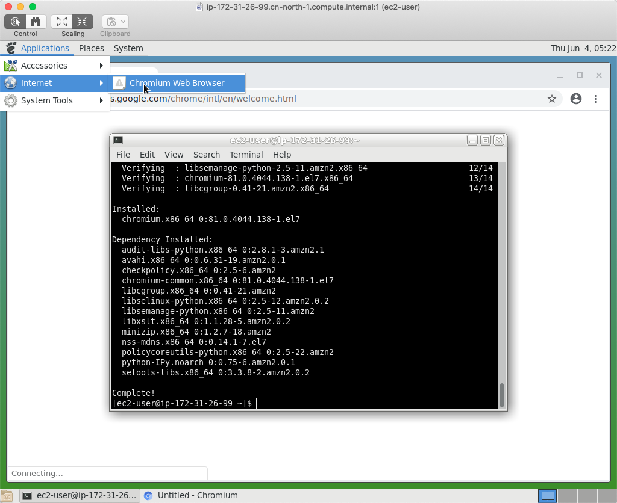Switch on fit-to-window scaling button
The height and width of the screenshot is (503, 617).
tap(62, 22)
